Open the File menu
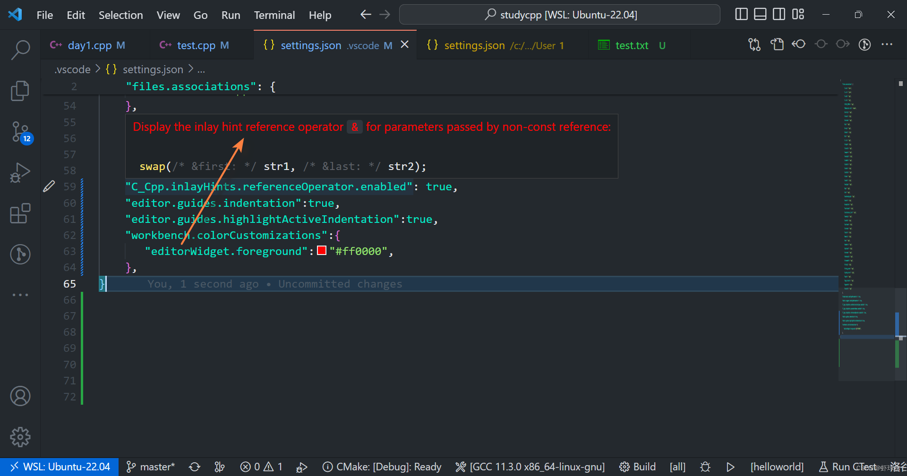The width and height of the screenshot is (907, 476). pos(45,15)
